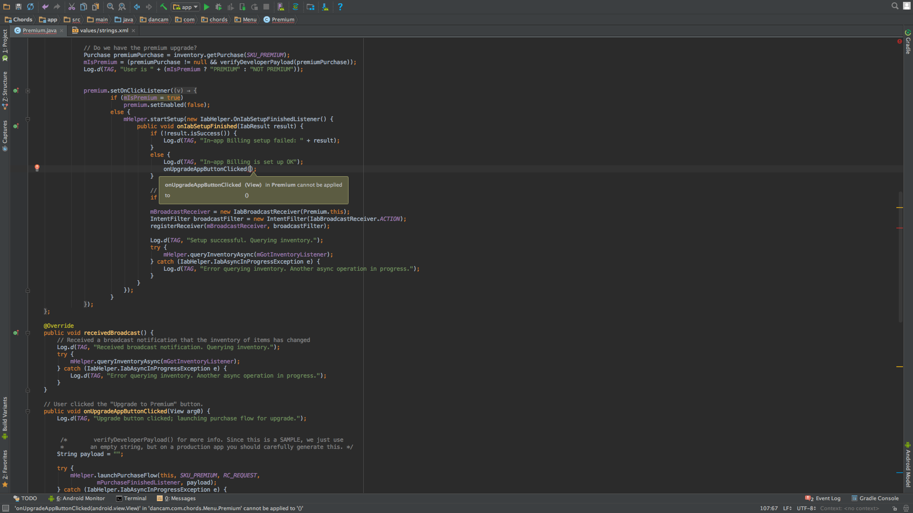Switch to the values/strings.xml tab

pos(104,30)
